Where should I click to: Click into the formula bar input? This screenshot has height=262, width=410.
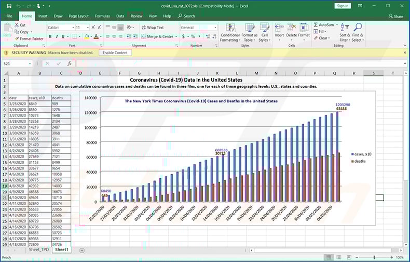[x=238, y=63]
